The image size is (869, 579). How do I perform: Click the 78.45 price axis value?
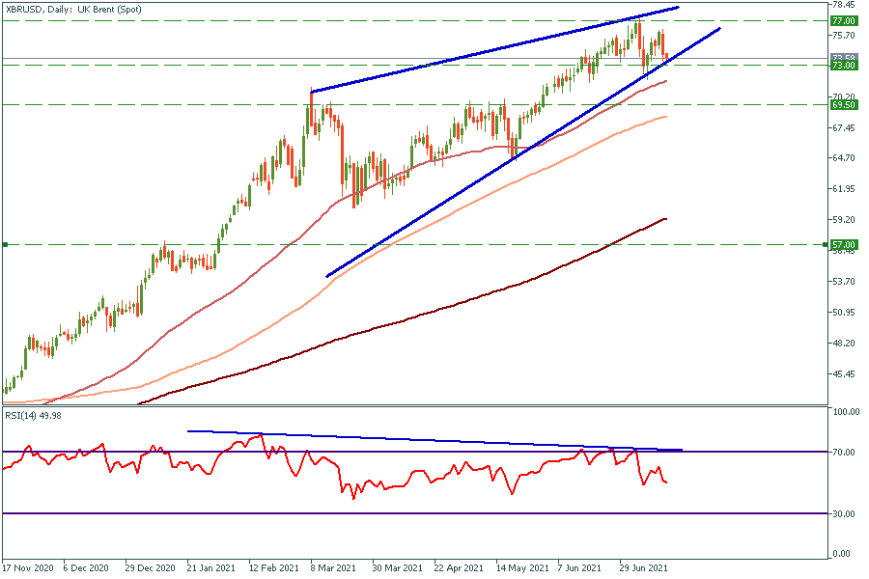844,4
